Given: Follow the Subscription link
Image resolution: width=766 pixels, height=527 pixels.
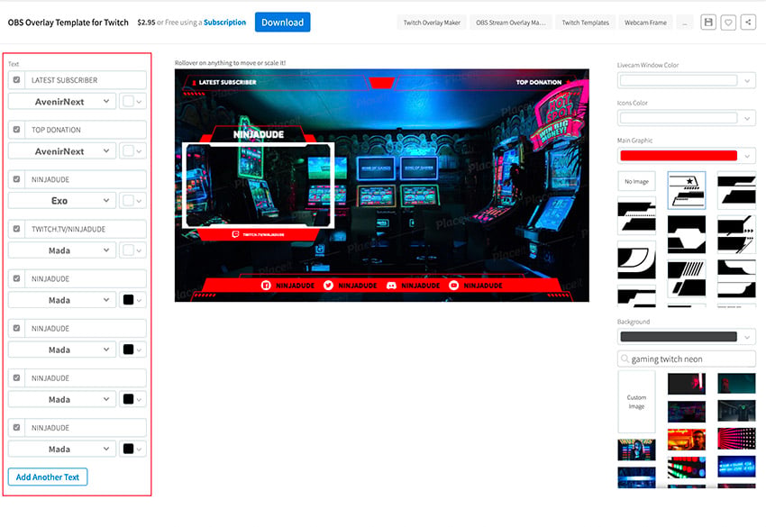Looking at the screenshot, I should click(224, 23).
